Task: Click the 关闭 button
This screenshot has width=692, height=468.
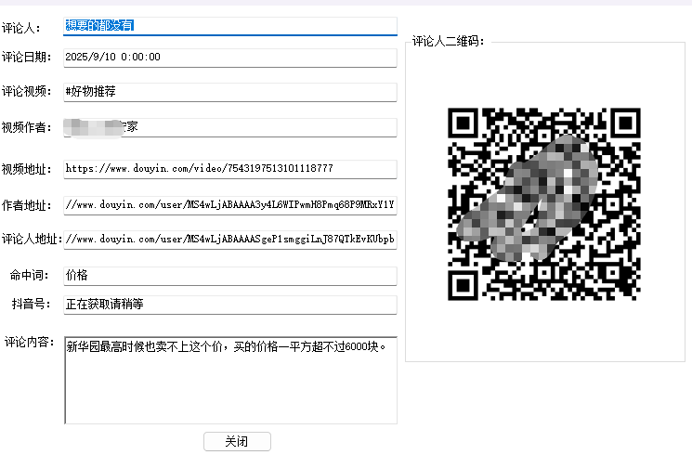Action: [x=237, y=441]
